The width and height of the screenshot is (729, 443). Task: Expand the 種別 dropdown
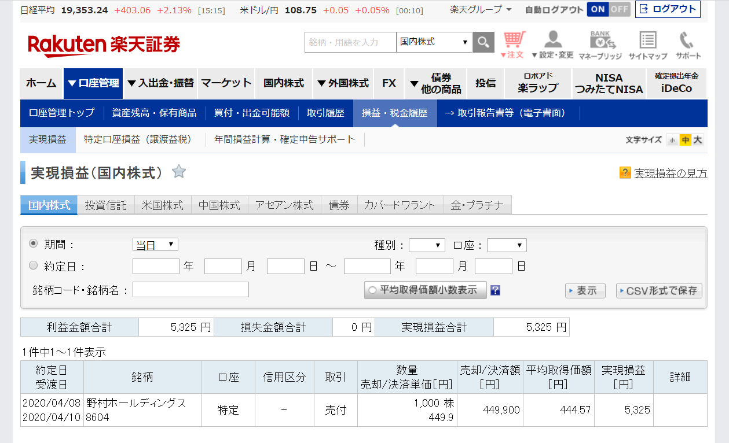coord(427,245)
